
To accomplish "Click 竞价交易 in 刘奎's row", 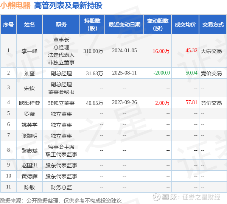I will pyautogui.click(x=211, y=73).
